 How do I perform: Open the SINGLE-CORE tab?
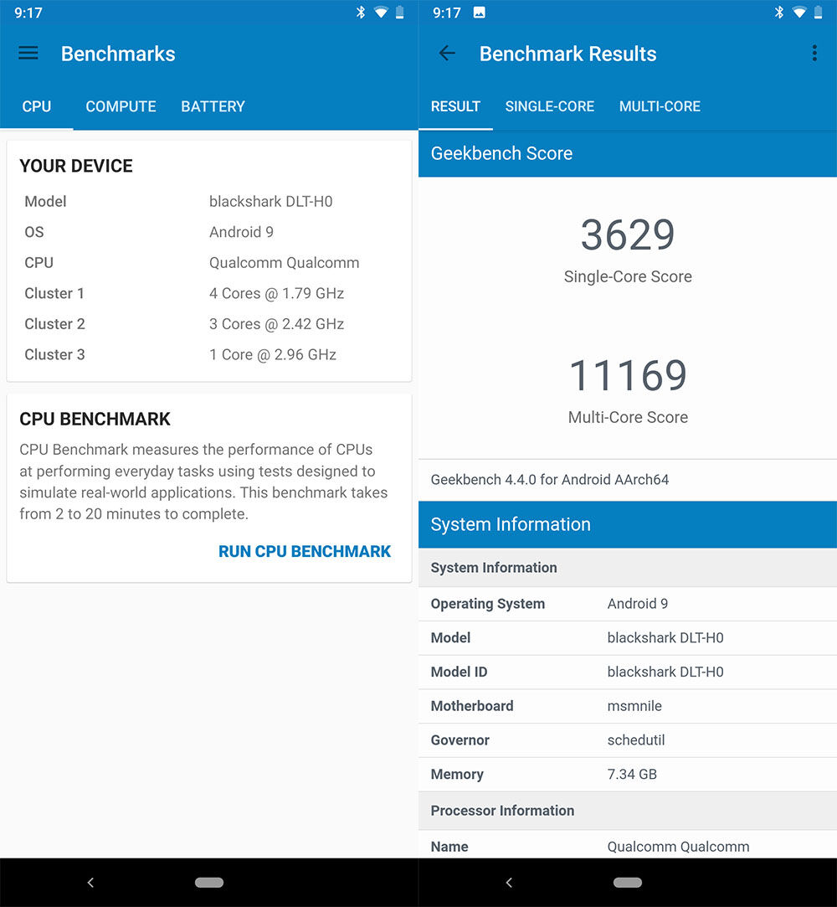click(x=550, y=106)
